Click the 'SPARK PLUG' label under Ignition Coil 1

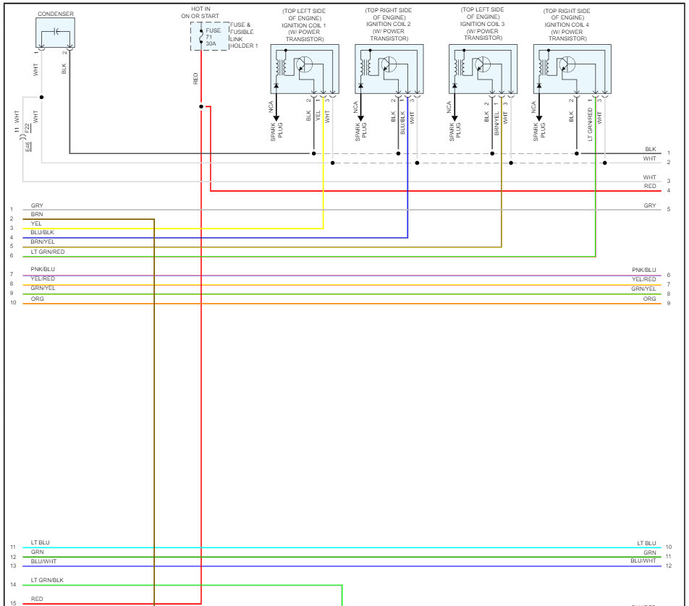coord(276,132)
